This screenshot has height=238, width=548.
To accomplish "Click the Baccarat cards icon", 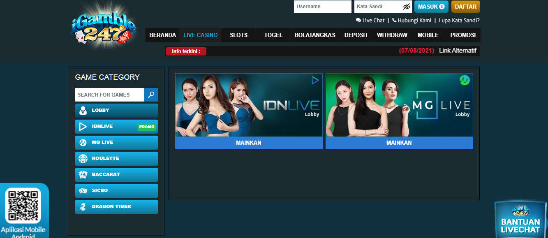I will pyautogui.click(x=83, y=175).
